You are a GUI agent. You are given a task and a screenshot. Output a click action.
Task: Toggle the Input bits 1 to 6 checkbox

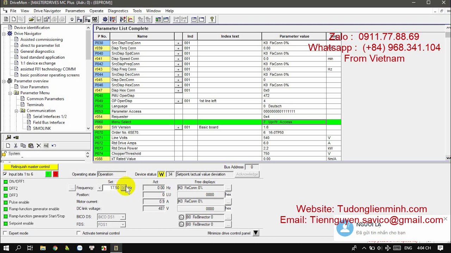[x=5, y=174]
